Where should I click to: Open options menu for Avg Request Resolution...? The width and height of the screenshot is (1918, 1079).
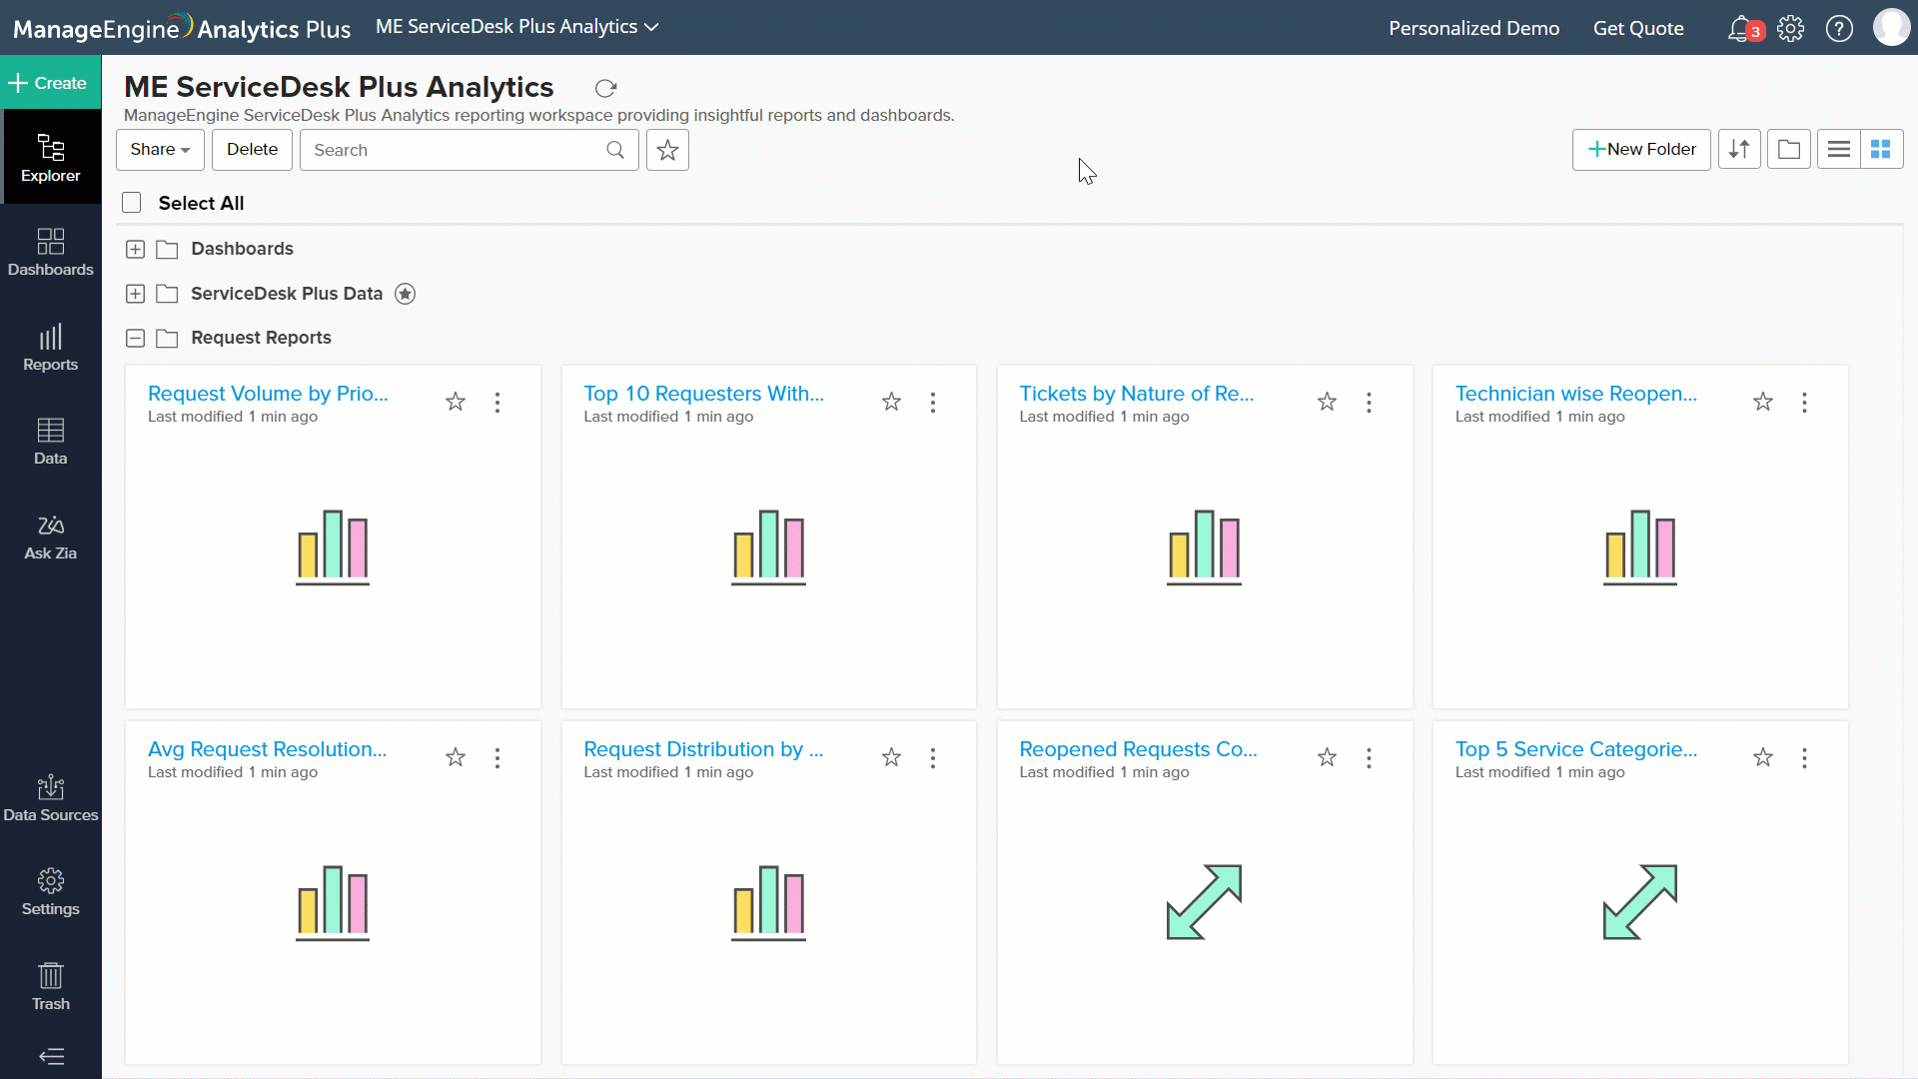tap(497, 758)
